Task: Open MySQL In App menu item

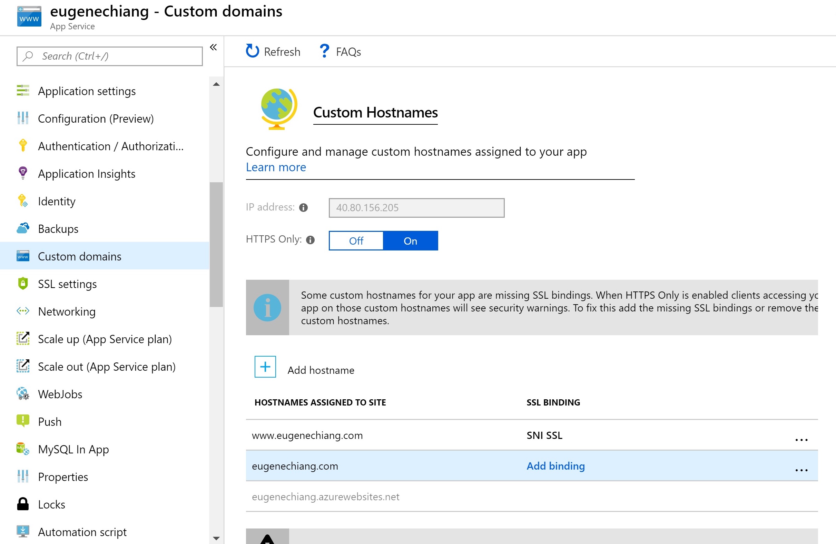Action: (105, 449)
